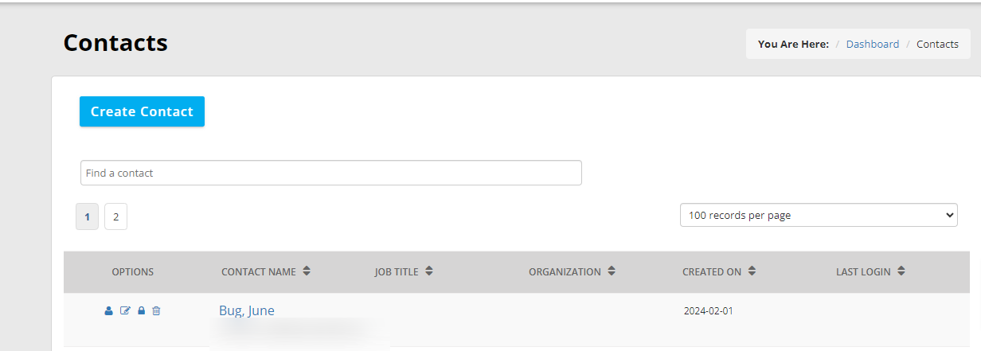981x351 pixels.
Task: Navigate to Dashboard via the breadcrumb
Action: point(873,44)
